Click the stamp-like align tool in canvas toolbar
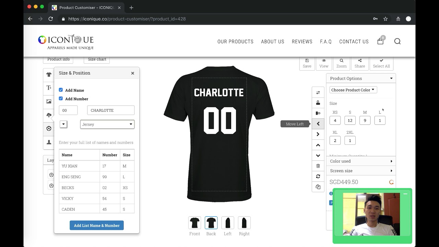This screenshot has height=247, width=439. 318,103
